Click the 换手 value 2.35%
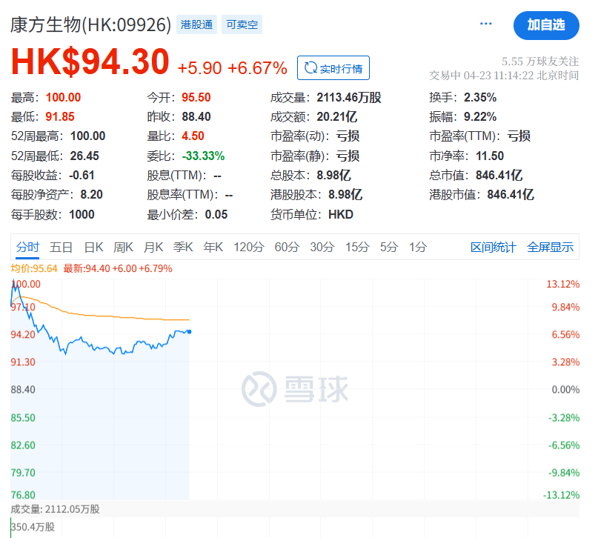 click(479, 97)
